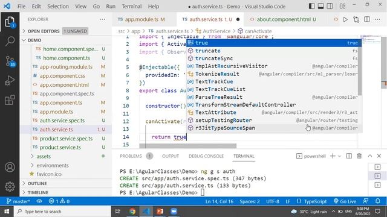Open Windows Start button
The height and width of the screenshot is (217, 387).
pos(7,212)
